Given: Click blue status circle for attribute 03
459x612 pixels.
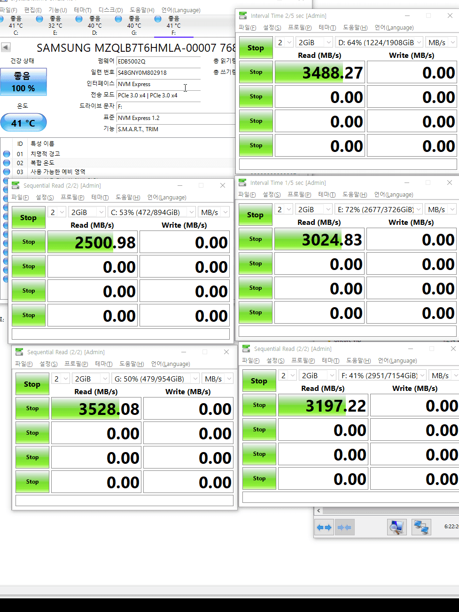Looking at the screenshot, I should point(7,172).
